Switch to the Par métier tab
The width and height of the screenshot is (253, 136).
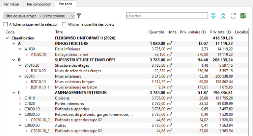click(13, 4)
